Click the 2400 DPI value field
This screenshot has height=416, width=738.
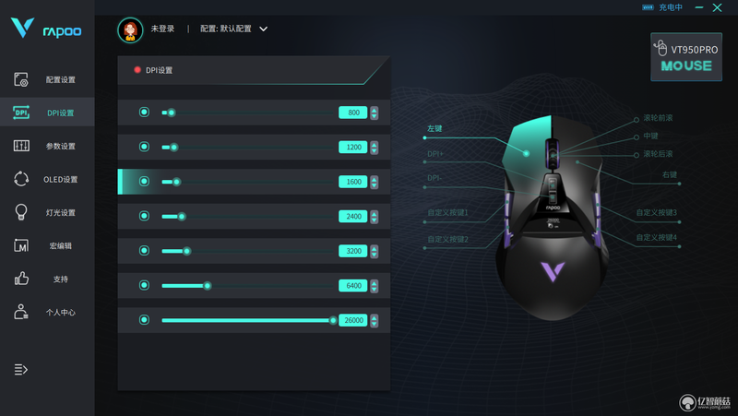(353, 217)
